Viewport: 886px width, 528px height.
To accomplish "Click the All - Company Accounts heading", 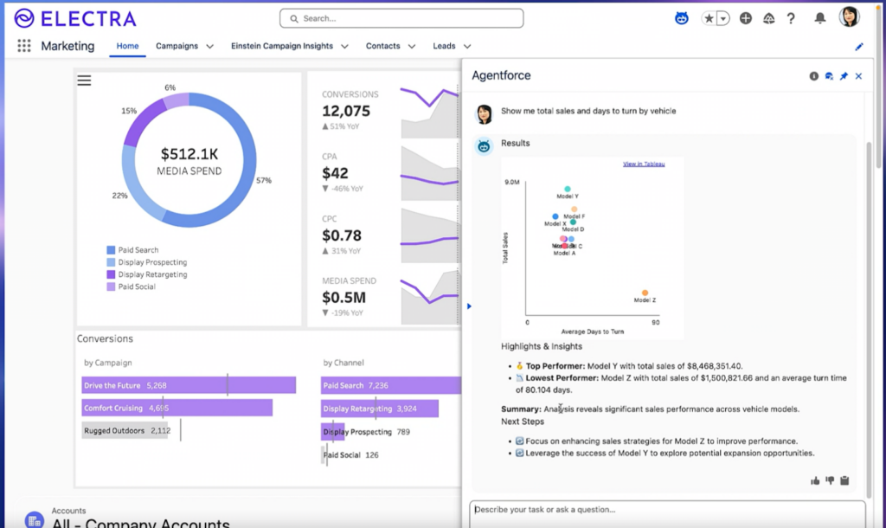I will tap(141, 522).
